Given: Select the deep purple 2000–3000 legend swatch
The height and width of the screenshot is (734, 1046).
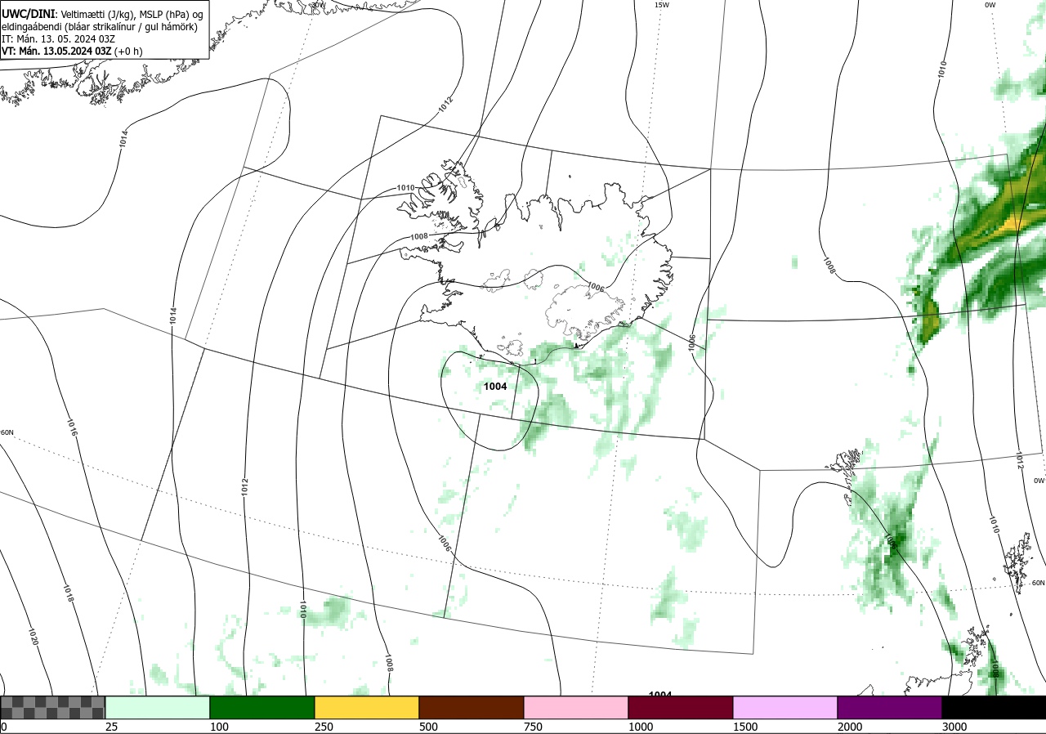Looking at the screenshot, I should coord(890,707).
